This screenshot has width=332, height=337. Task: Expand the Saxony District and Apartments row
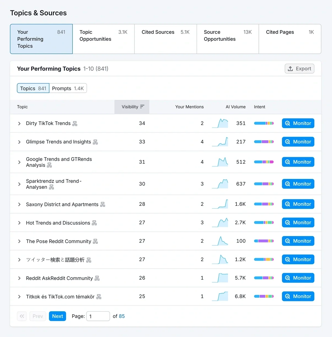(x=19, y=204)
